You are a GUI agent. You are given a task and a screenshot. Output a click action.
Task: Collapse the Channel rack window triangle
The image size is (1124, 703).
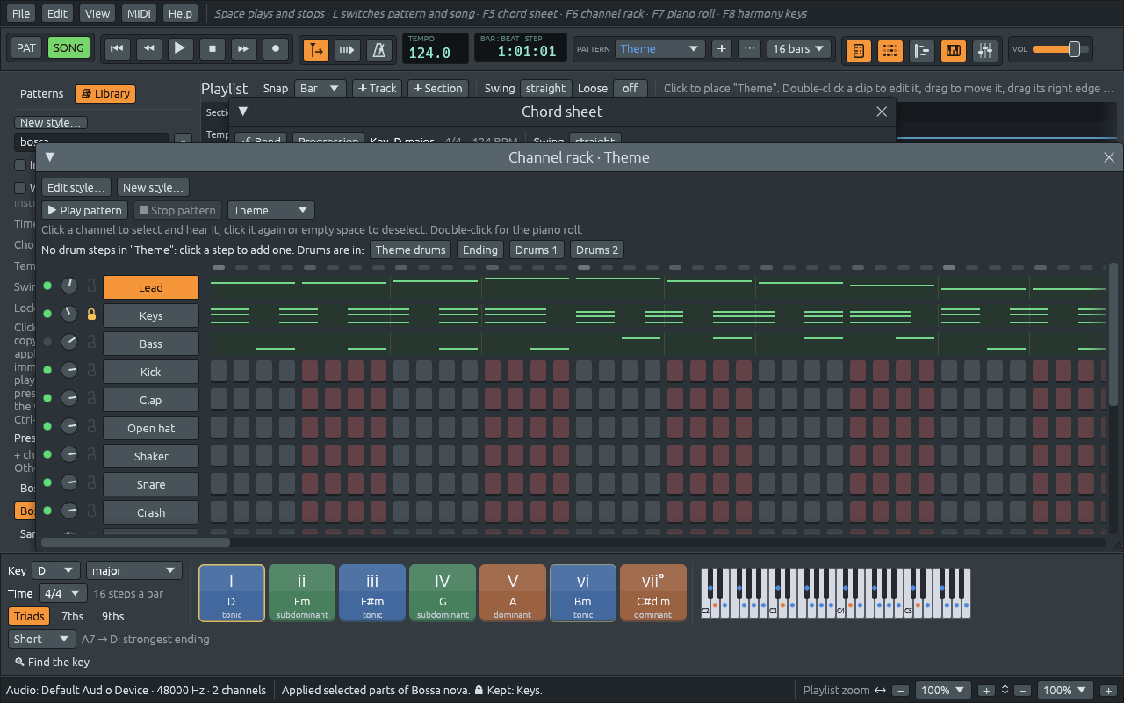tap(50, 157)
